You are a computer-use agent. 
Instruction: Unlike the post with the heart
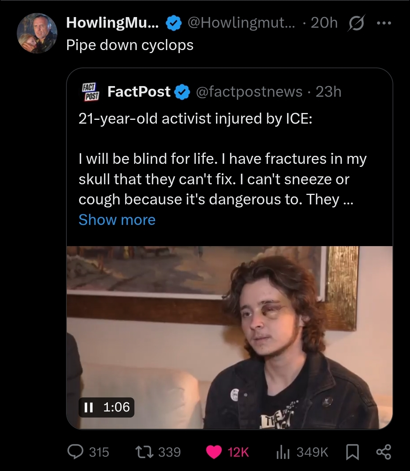coord(214,452)
